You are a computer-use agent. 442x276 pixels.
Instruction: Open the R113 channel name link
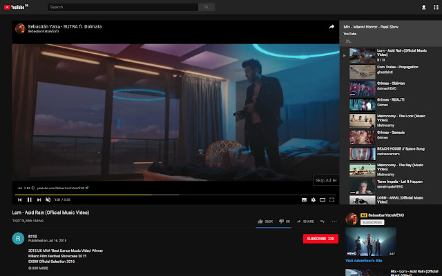[32, 236]
